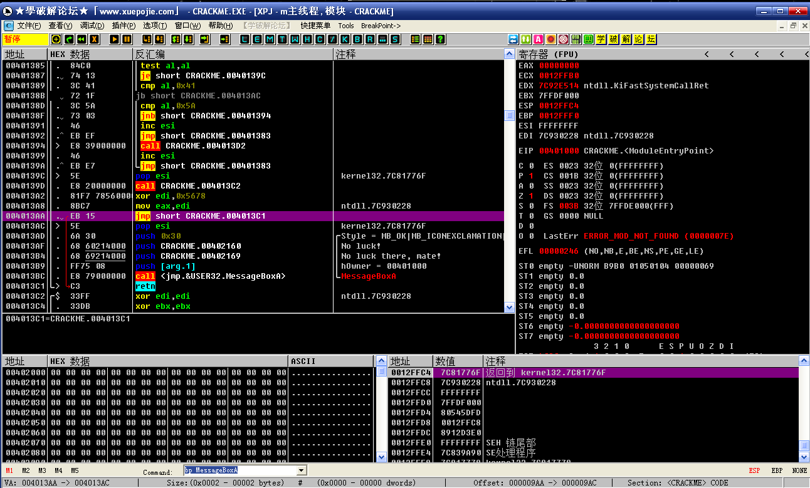Open Call stack window (K button)

[x=345, y=39]
